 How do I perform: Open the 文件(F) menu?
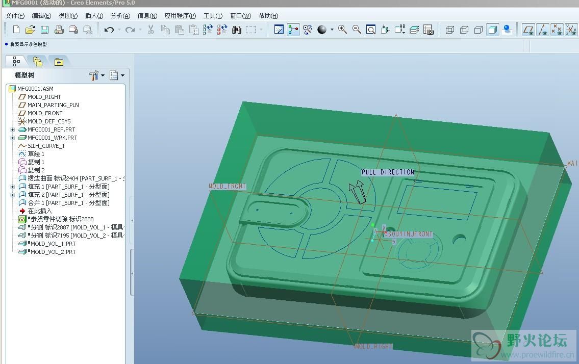coord(15,15)
